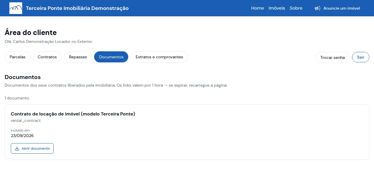The image size is (374, 184).
Task: Click the download icon in Abrir documento
Action: pyautogui.click(x=17, y=148)
